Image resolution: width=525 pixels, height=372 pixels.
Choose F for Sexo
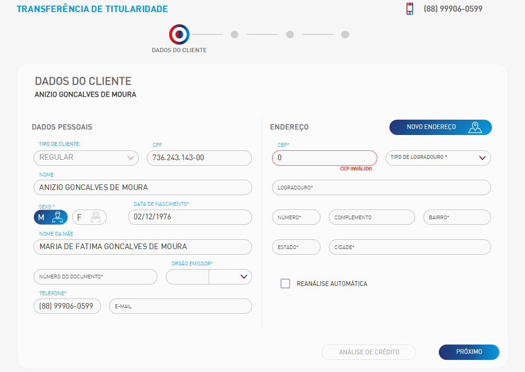(89, 217)
